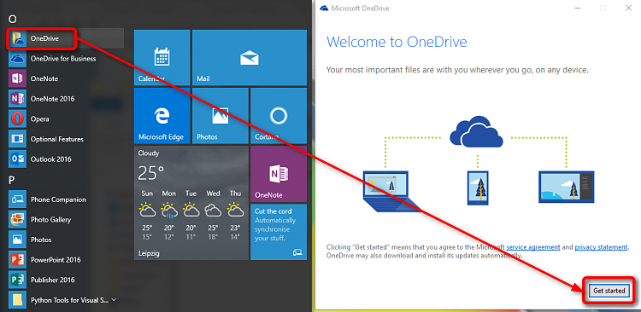Minimize the Microsoft OneDrive window
This screenshot has height=312, width=641.
(577, 9)
